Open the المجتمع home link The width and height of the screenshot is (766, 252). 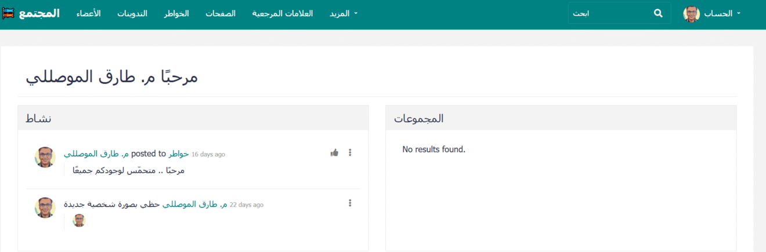(39, 13)
